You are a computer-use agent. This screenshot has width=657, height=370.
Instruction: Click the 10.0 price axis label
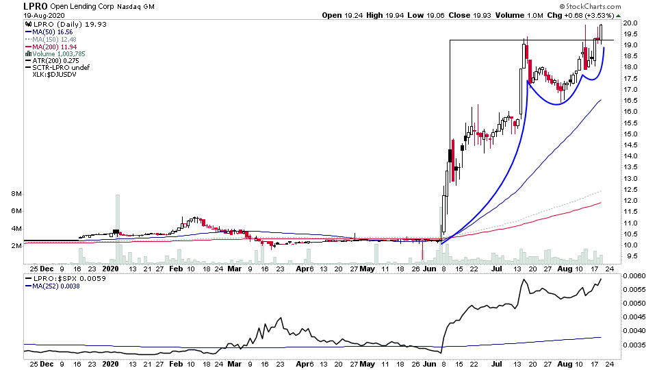pos(630,245)
